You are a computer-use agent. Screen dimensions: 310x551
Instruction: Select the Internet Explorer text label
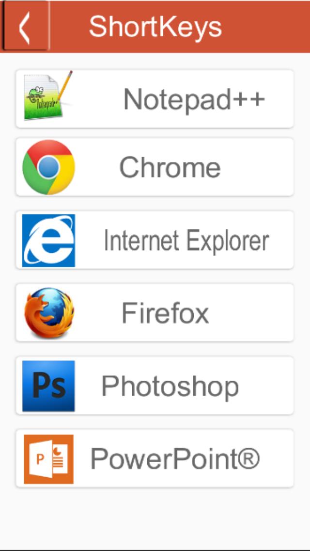tap(187, 241)
